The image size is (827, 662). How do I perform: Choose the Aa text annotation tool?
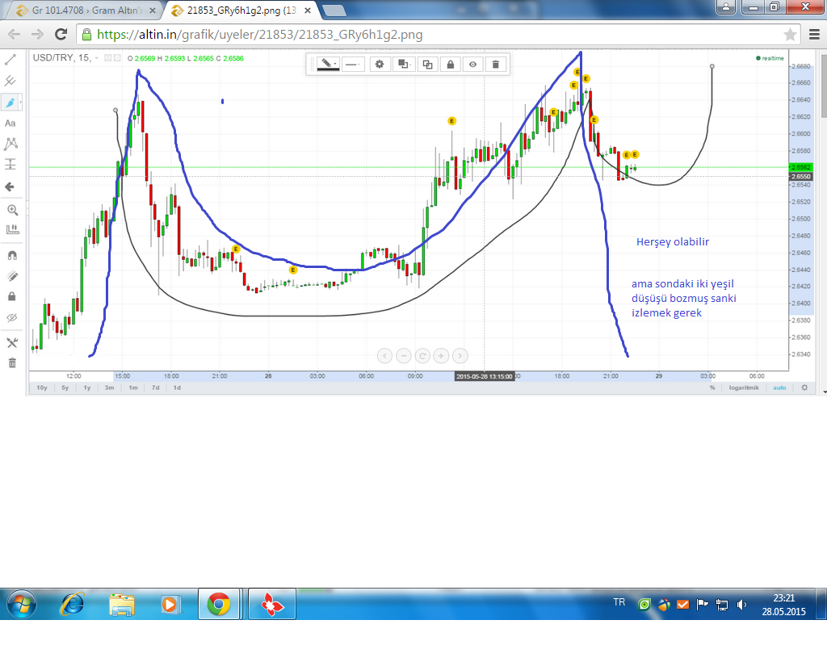[11, 124]
